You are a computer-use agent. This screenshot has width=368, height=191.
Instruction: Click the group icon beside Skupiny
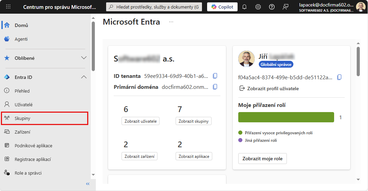click(7, 118)
